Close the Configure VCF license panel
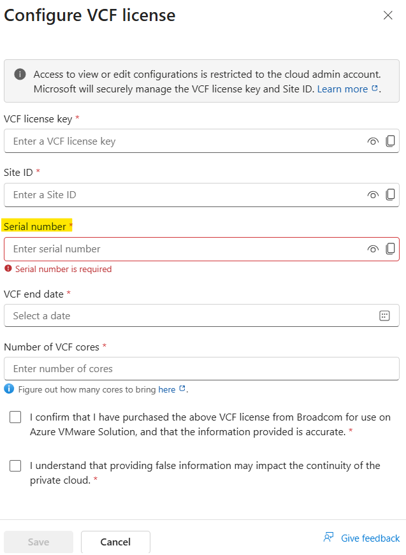The width and height of the screenshot is (406, 555). click(x=388, y=15)
